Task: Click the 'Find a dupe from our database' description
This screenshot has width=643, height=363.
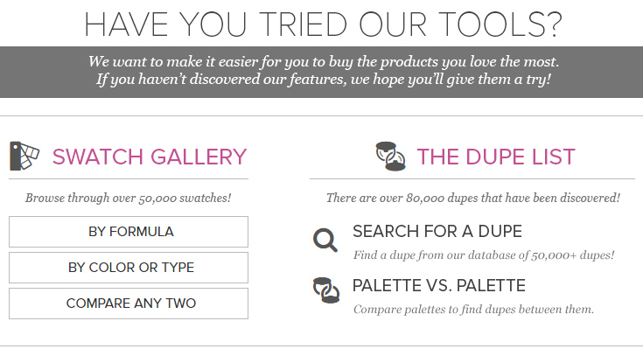Action: (484, 255)
